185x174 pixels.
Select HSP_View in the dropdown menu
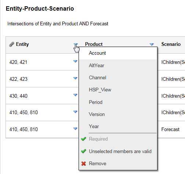(118, 90)
